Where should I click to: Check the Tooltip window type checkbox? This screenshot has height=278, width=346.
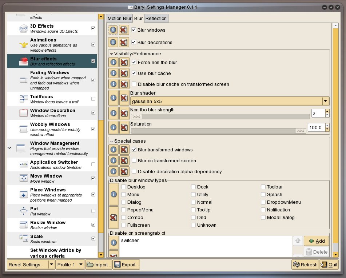(193, 210)
